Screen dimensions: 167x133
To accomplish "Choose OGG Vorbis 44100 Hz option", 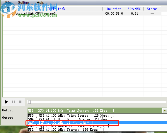I will click(x=97, y=126).
